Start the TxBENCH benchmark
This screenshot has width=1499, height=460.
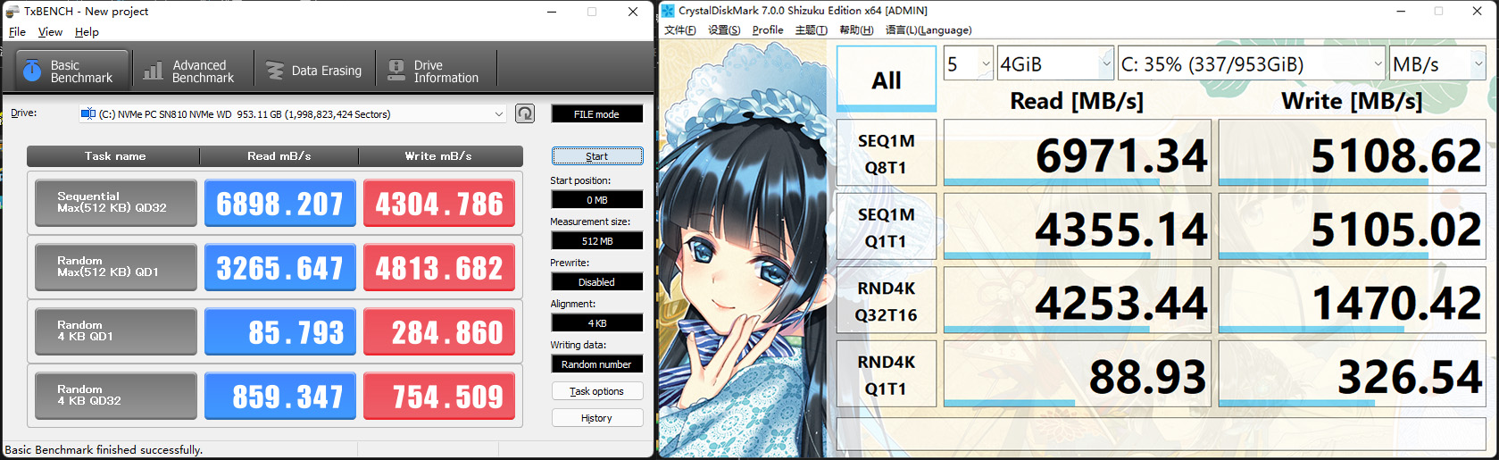tap(596, 156)
